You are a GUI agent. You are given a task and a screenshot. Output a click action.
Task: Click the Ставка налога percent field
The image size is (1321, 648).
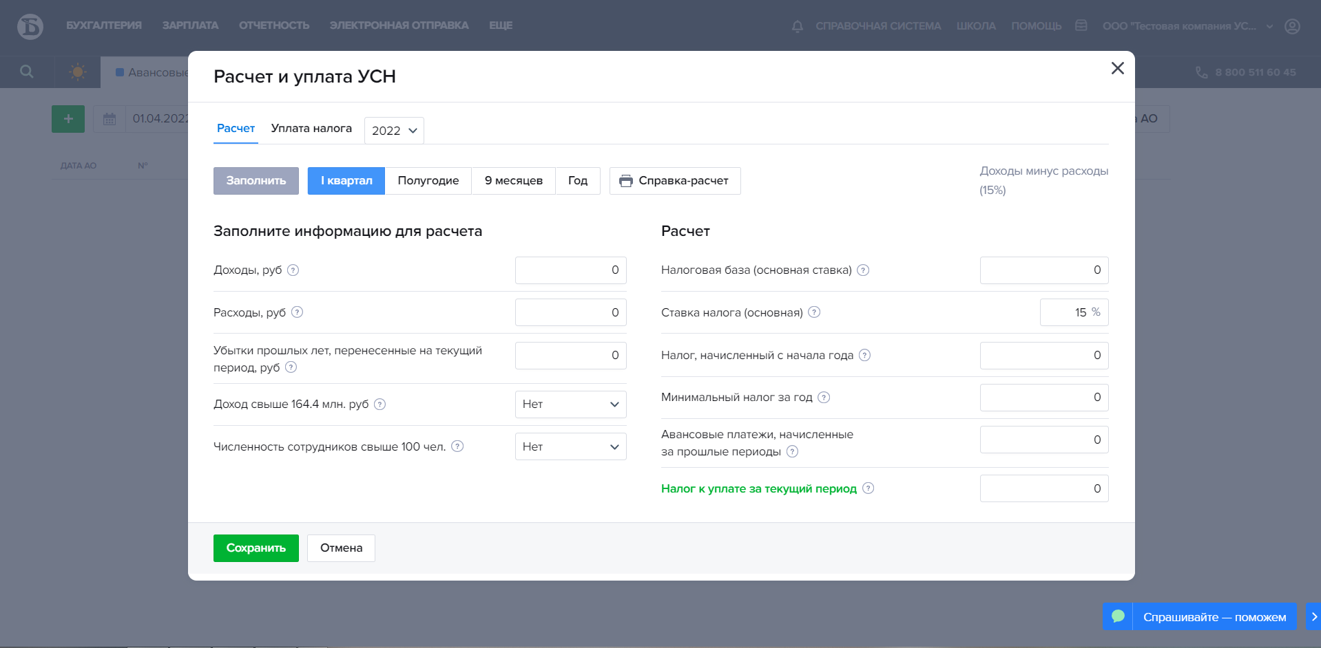click(1074, 312)
